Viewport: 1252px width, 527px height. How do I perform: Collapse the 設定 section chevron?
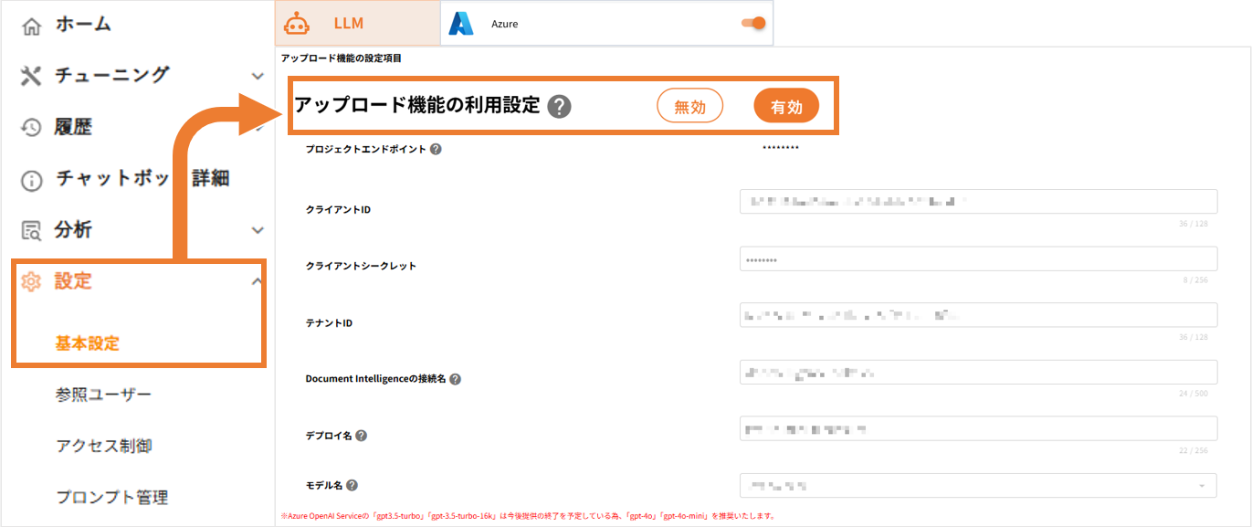(x=257, y=281)
